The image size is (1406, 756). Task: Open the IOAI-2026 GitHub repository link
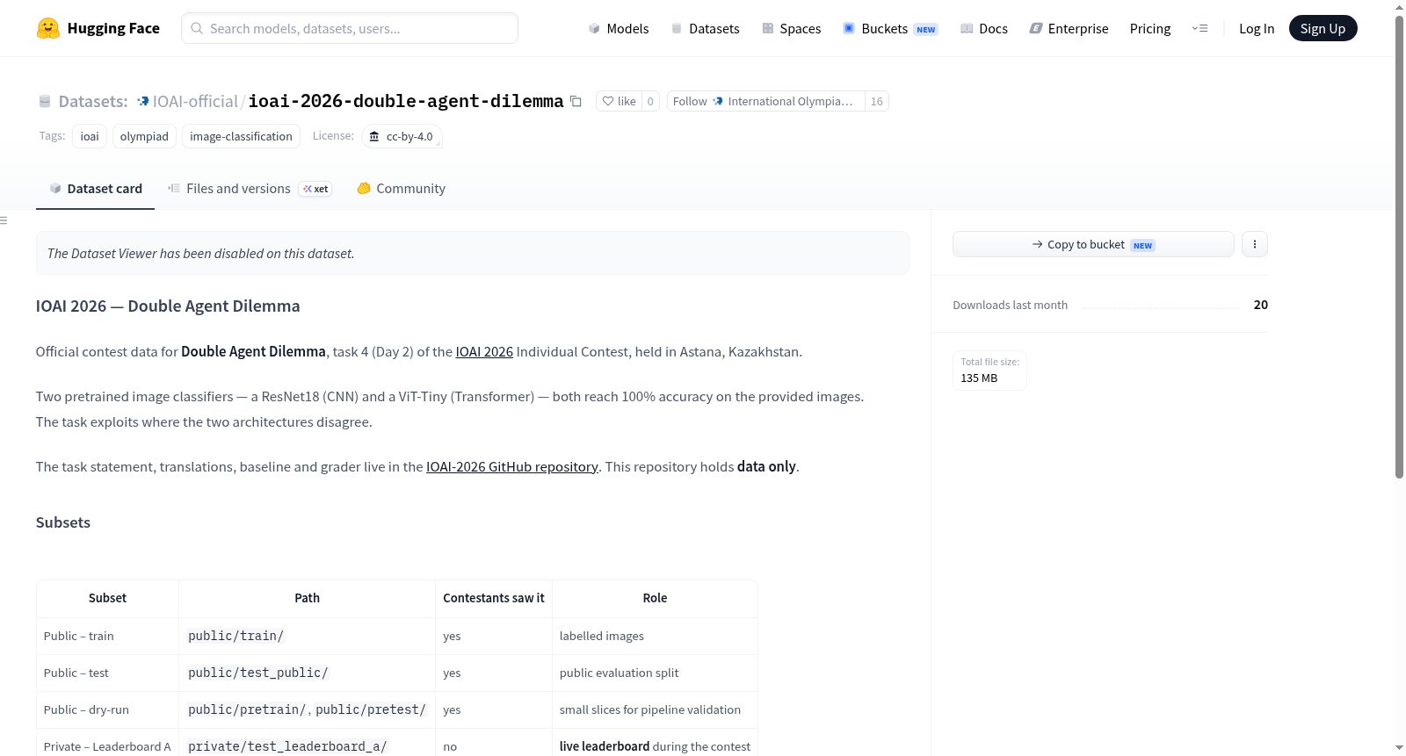pyautogui.click(x=512, y=467)
